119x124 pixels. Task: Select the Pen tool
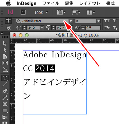(5, 91)
